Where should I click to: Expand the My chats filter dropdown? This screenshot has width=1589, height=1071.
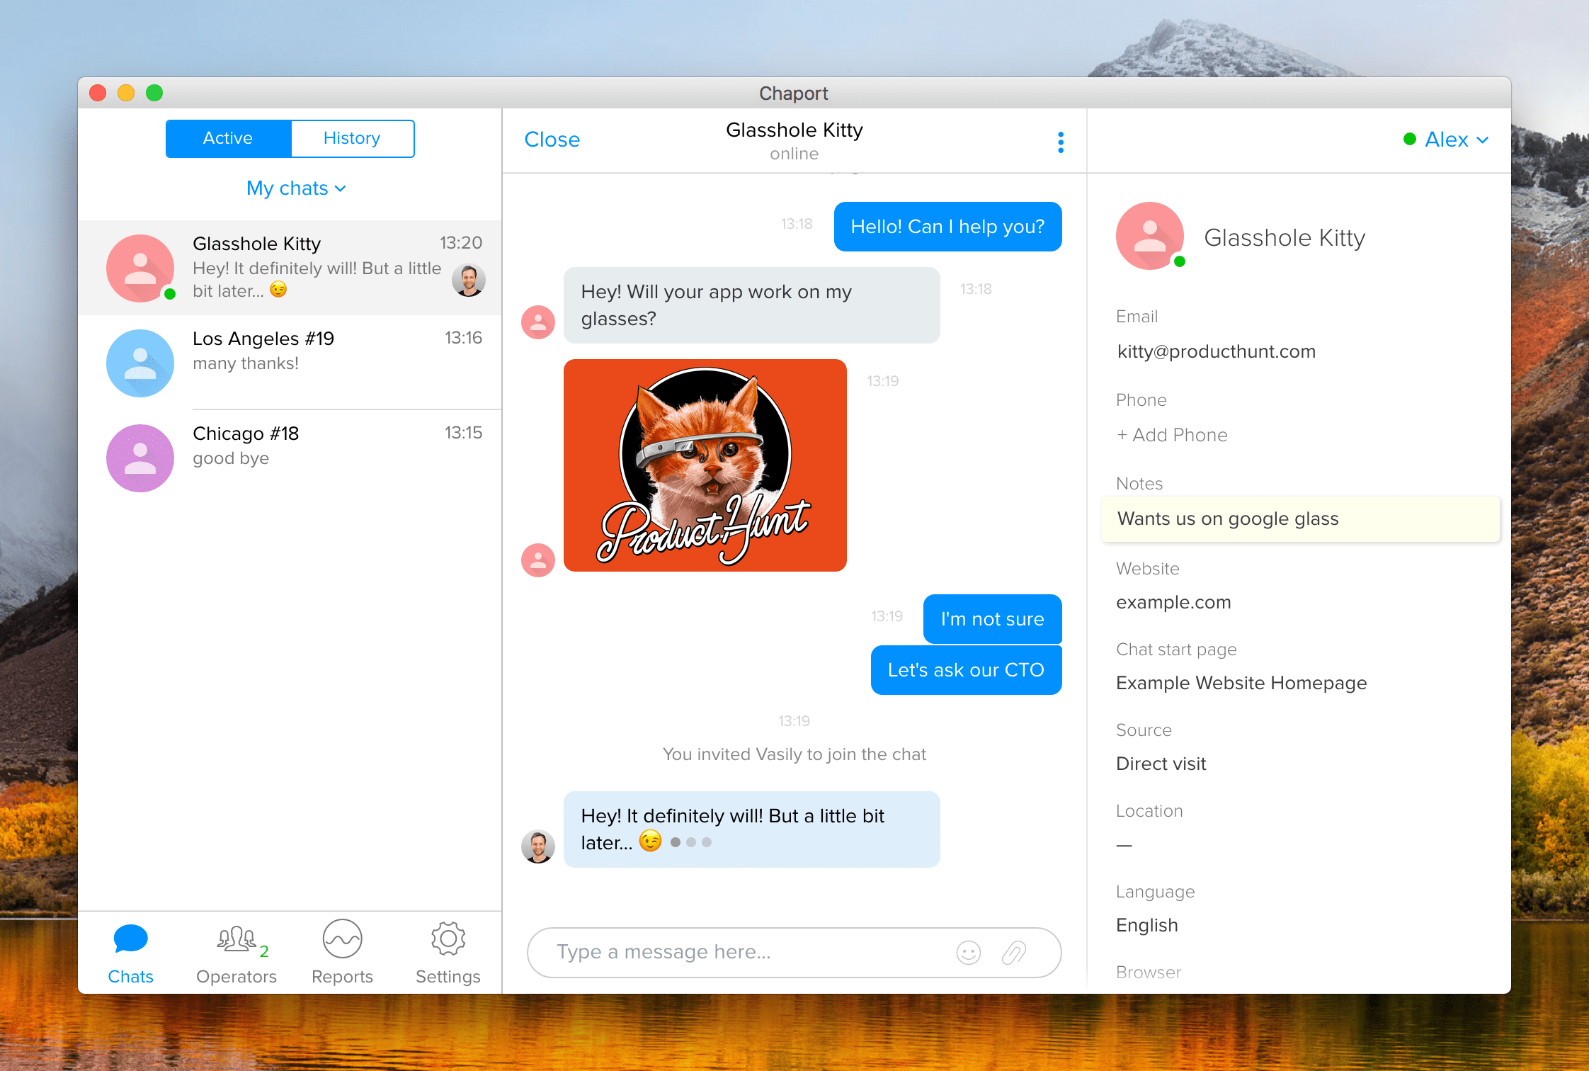point(296,188)
